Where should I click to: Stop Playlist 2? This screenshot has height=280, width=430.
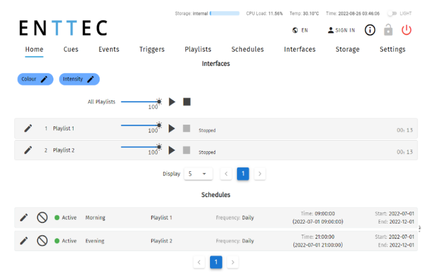click(x=186, y=150)
